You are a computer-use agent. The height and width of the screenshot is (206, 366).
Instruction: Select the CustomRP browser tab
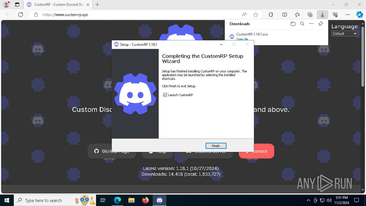(x=58, y=5)
